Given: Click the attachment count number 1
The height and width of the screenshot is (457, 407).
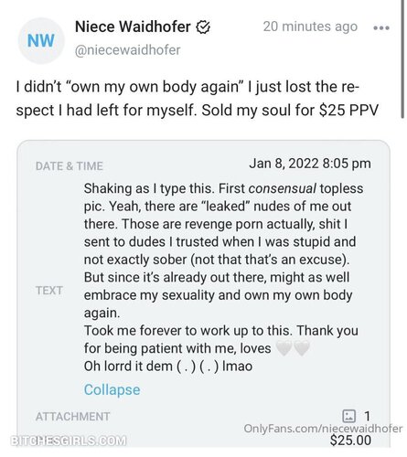Looking at the screenshot, I should pos(367,416).
